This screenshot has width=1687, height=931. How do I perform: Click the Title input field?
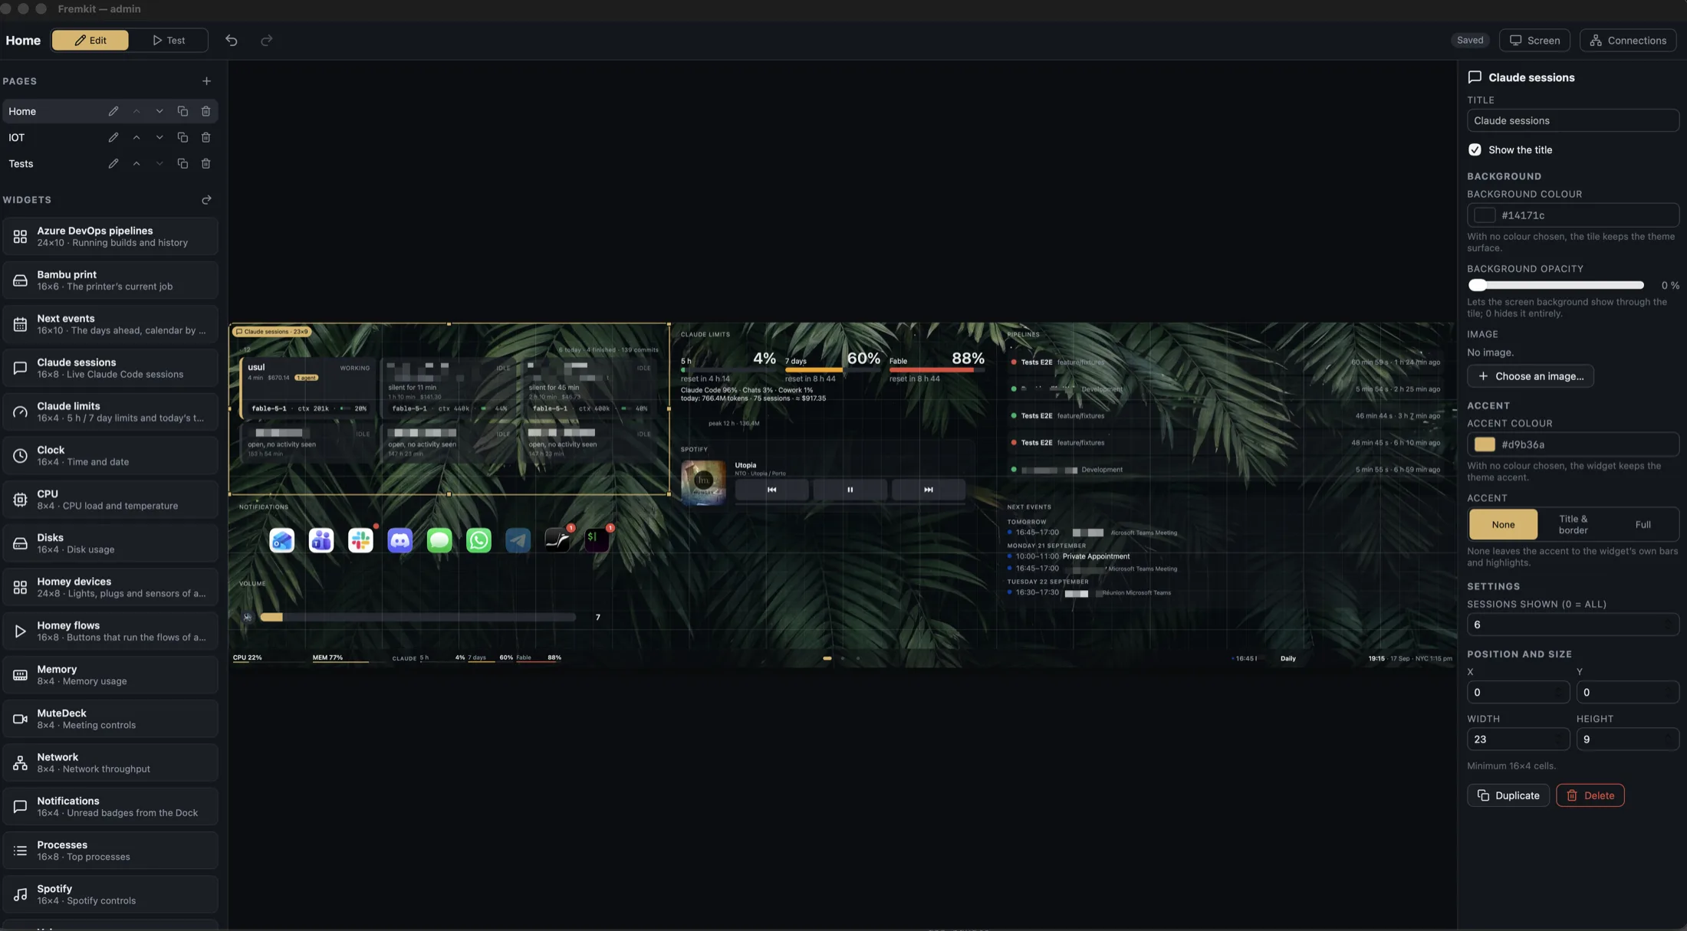(x=1573, y=121)
